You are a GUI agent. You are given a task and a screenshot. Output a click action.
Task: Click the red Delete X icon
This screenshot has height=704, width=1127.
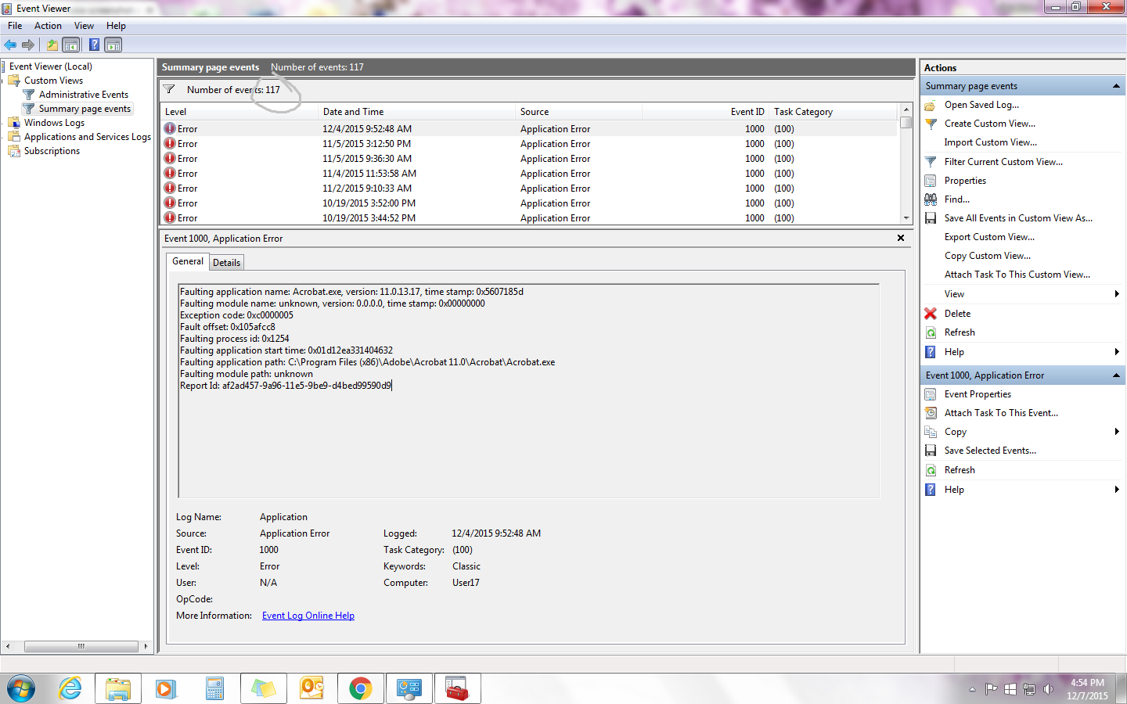coord(931,314)
